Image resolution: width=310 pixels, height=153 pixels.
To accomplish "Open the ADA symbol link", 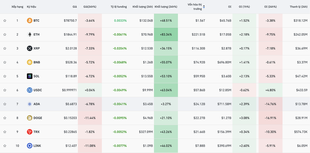I will click(37, 104).
